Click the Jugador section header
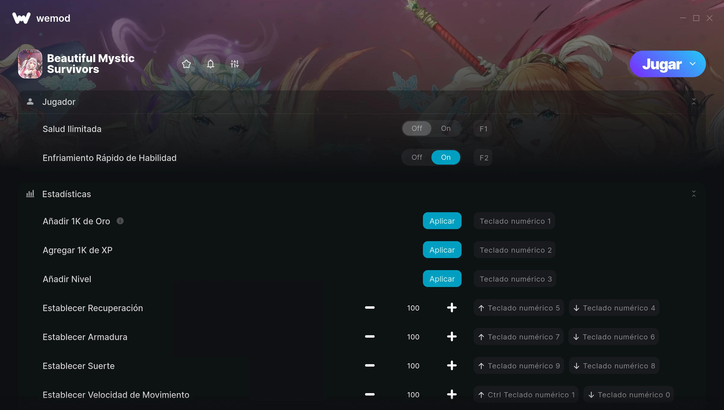 pos(362,102)
